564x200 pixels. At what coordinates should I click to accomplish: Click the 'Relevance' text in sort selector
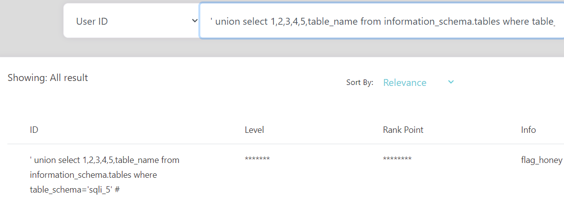tap(405, 83)
